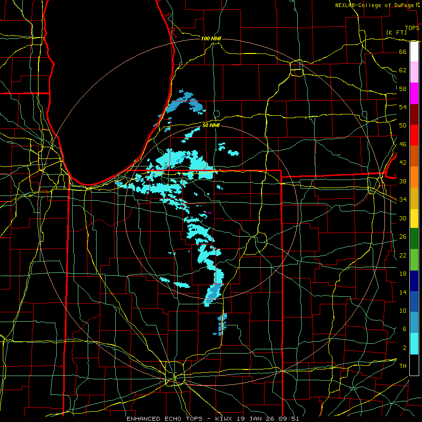This screenshot has width=422, height=422.
Task: Click the gold legend swatch
Action: 414,198
